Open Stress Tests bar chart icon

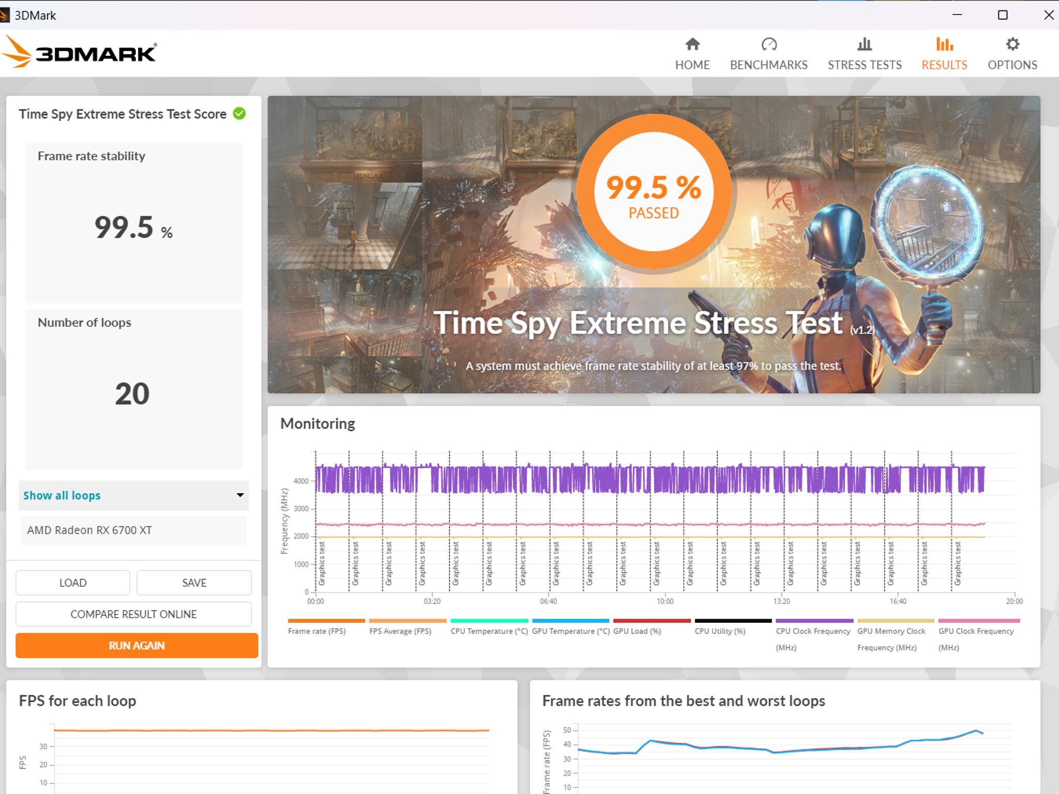(865, 44)
